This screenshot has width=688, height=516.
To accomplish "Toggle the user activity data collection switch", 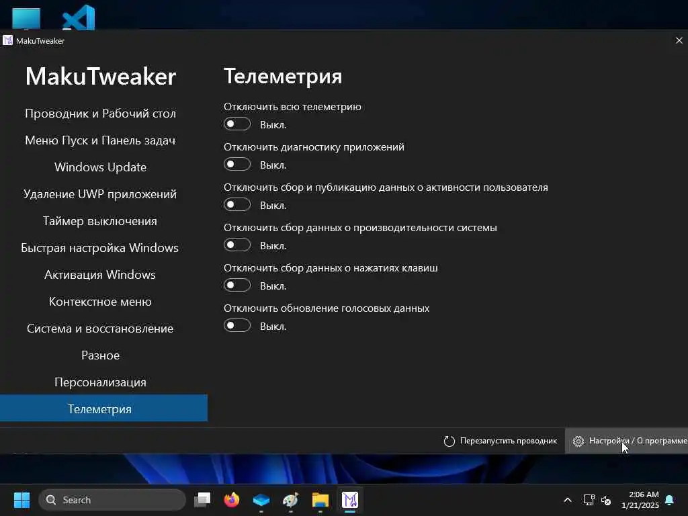I will coord(237,205).
